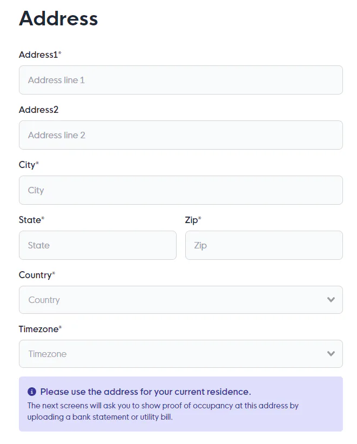This screenshot has height=444, width=357.
Task: Click the info icon in the notice box
Action: (x=32, y=392)
